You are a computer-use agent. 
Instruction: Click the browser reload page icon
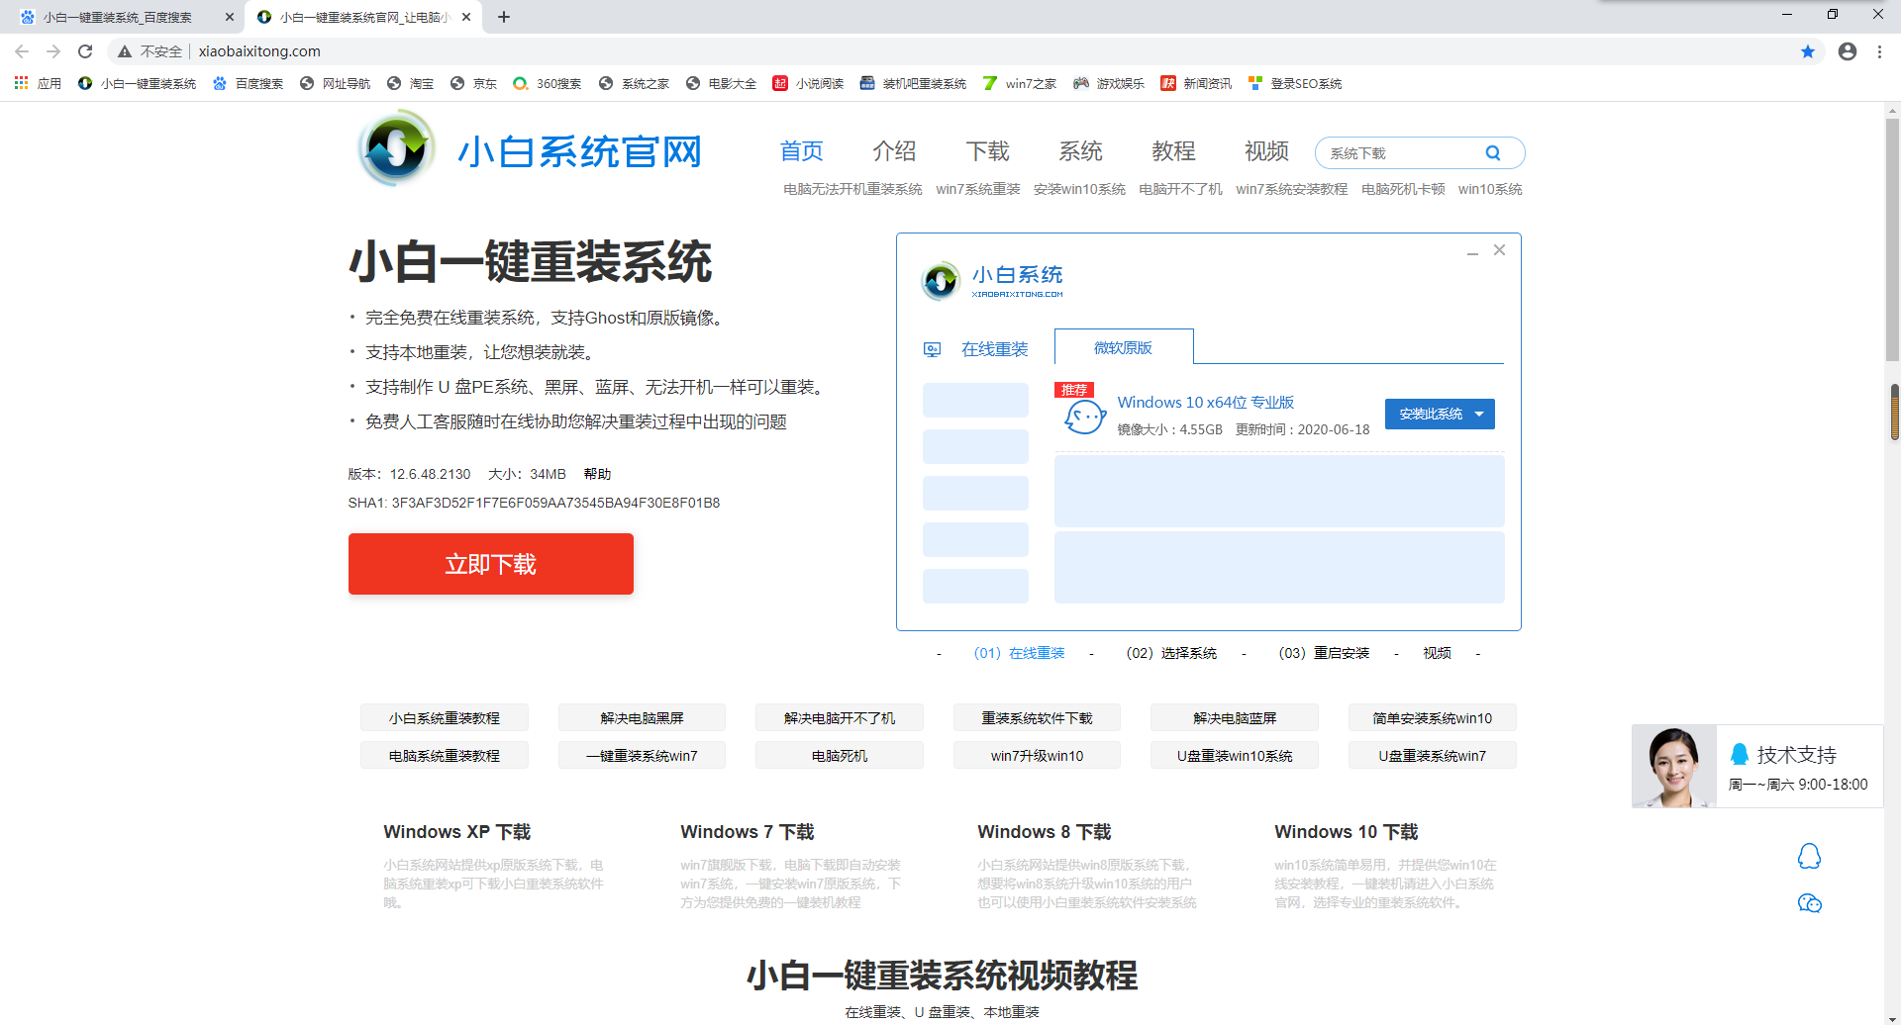85,51
